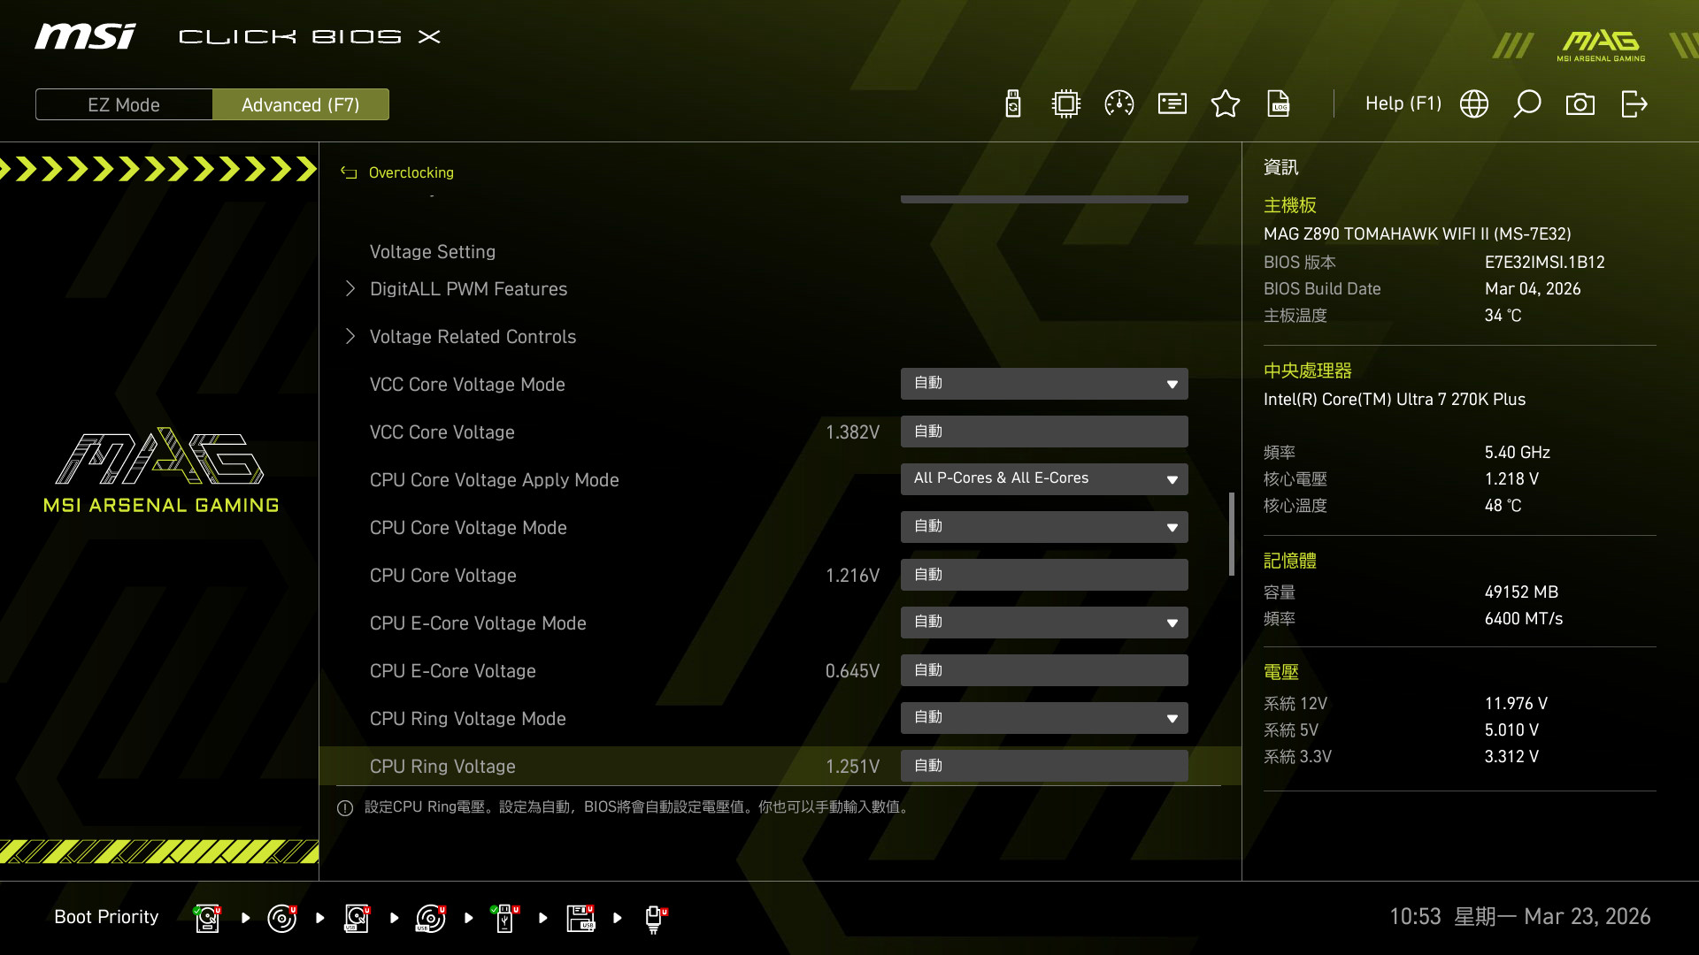Switch to EZ Mode tab
The image size is (1699, 955).
click(124, 104)
